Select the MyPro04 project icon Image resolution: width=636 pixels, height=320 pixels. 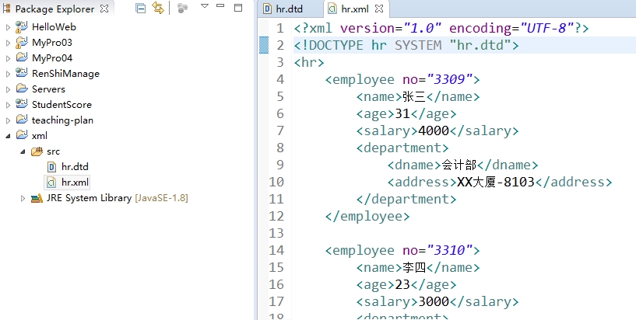[x=22, y=57]
